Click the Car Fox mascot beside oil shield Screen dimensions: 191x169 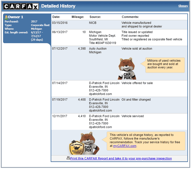coord(90,143)
